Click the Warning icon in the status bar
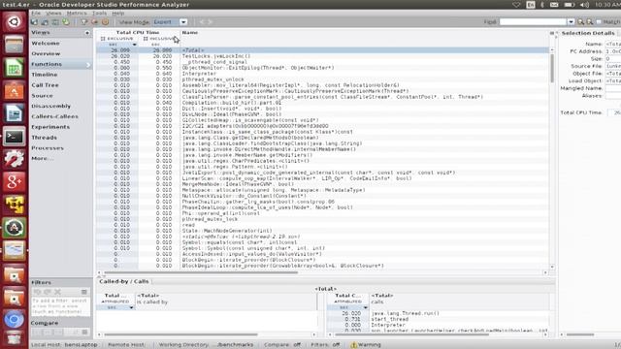 tap(353, 345)
